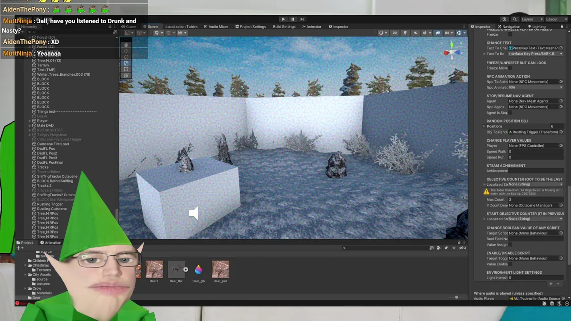Pick object for Text To Change field
The height and width of the screenshot is (321, 571).
(561, 48)
